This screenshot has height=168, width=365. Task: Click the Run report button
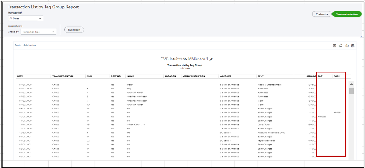coord(74,30)
